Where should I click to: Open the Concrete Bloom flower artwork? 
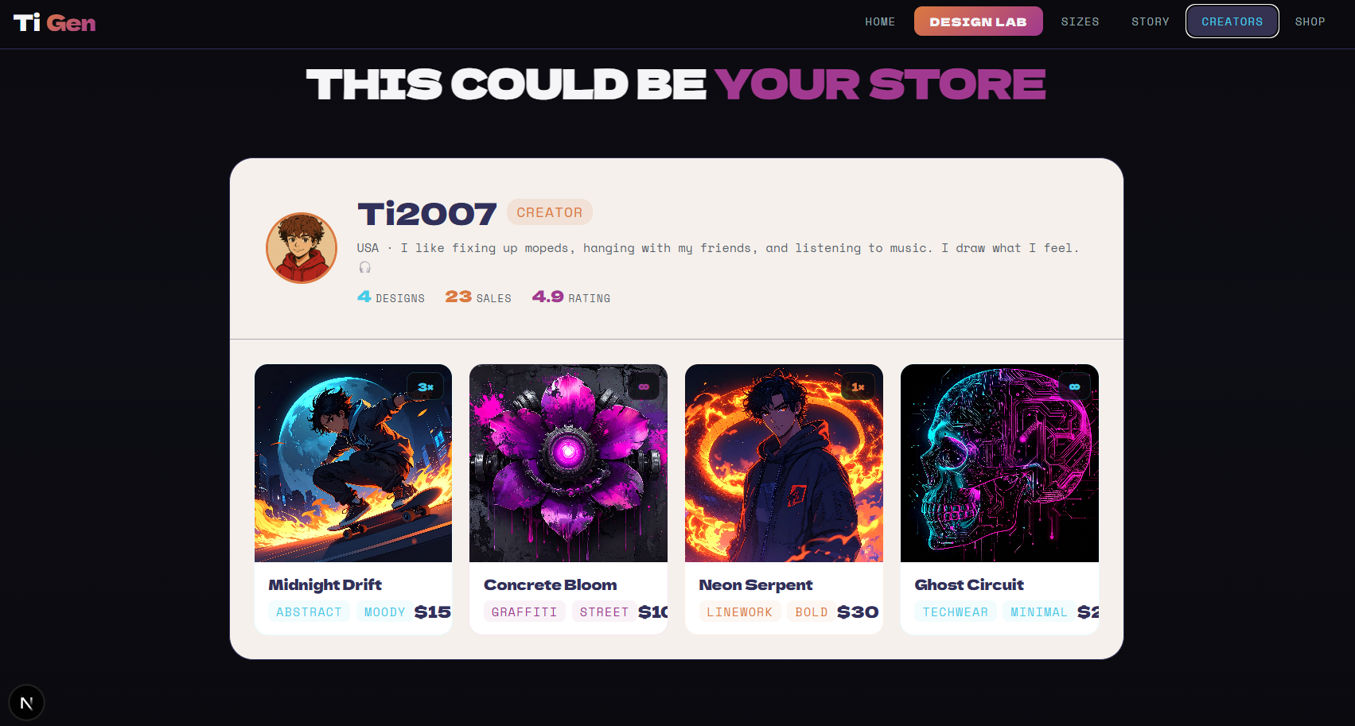coord(568,464)
